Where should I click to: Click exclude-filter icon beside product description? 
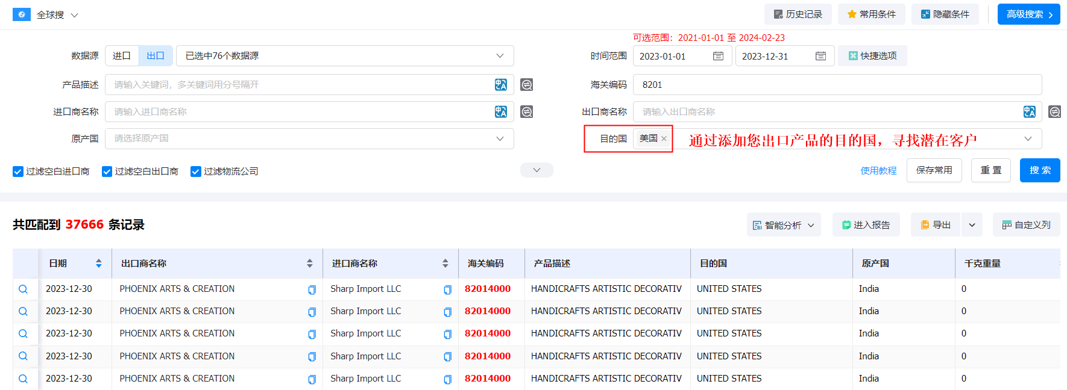[x=526, y=85]
